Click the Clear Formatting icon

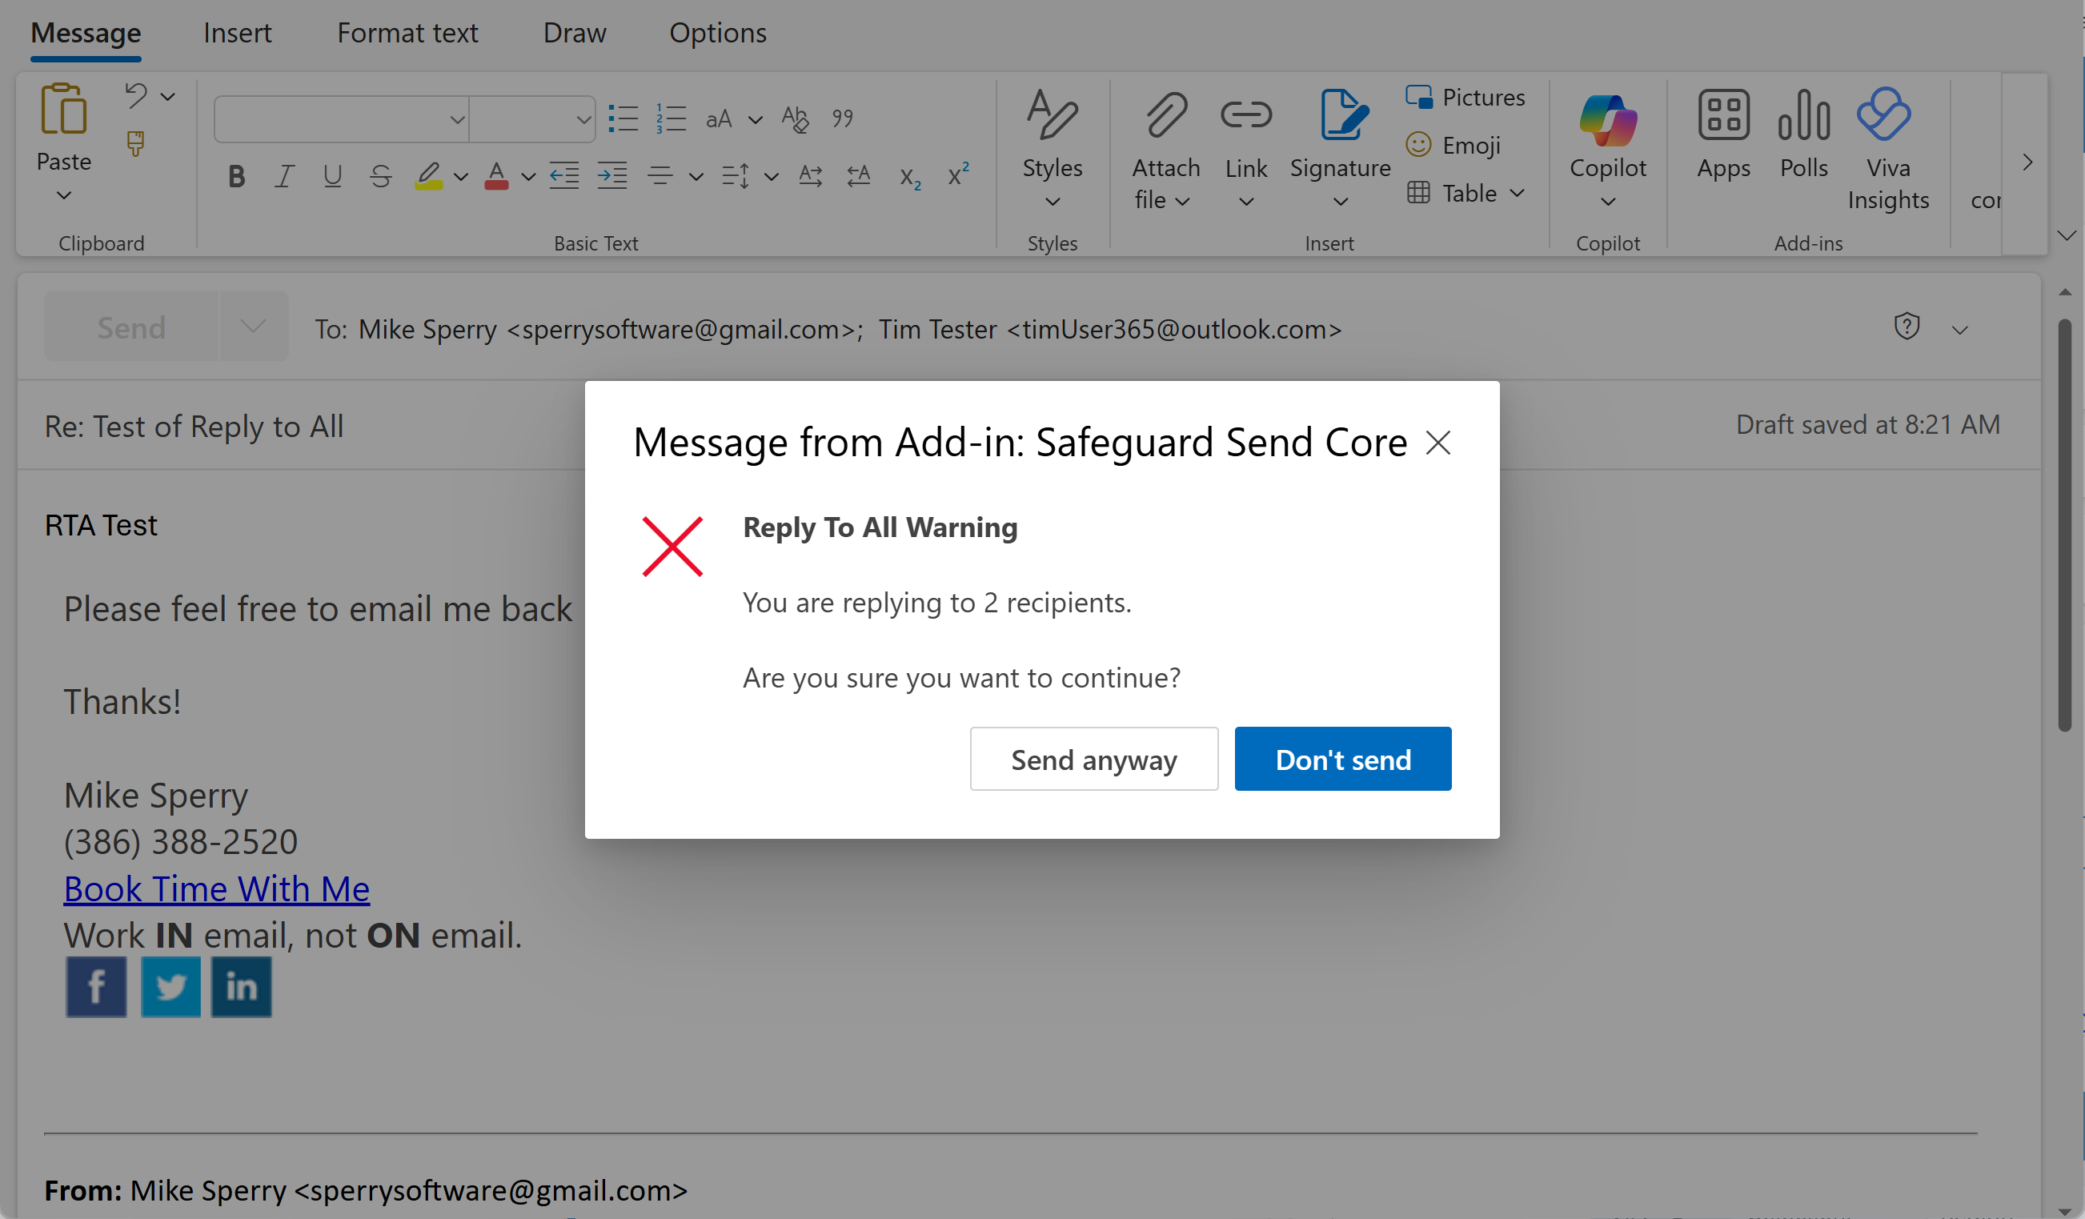(795, 118)
